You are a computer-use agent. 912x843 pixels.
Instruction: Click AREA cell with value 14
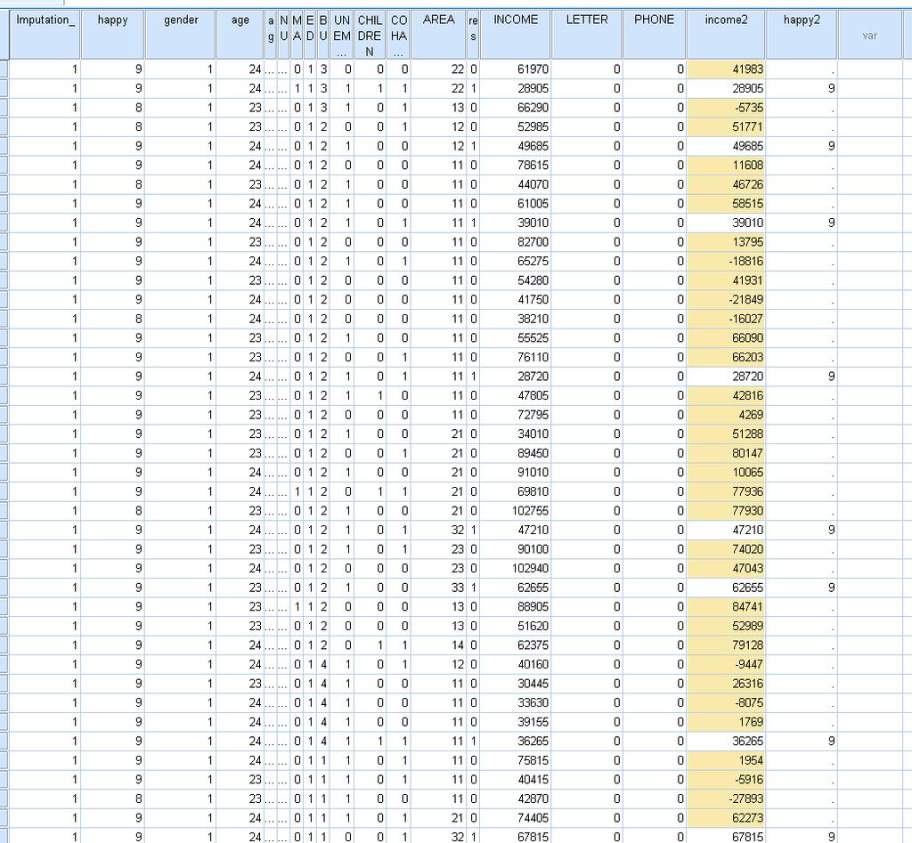pos(438,644)
